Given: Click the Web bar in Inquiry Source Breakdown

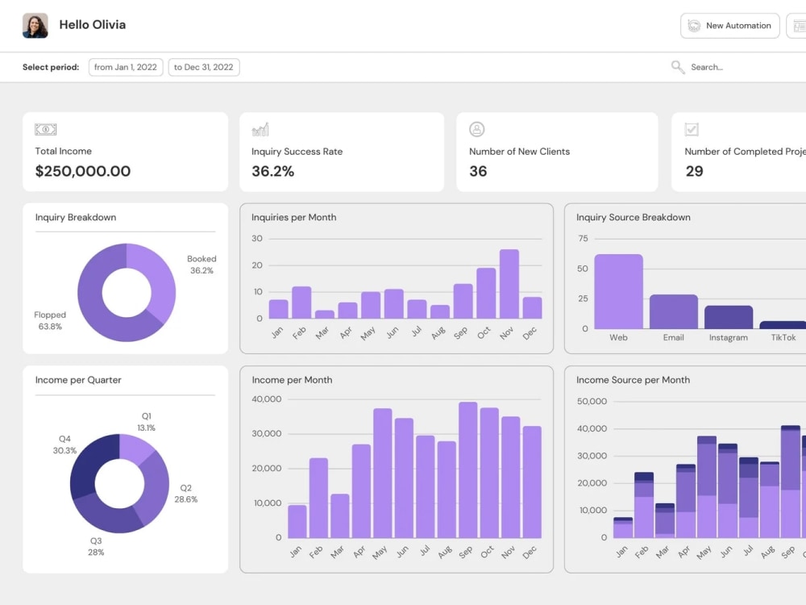Looking at the screenshot, I should [618, 291].
